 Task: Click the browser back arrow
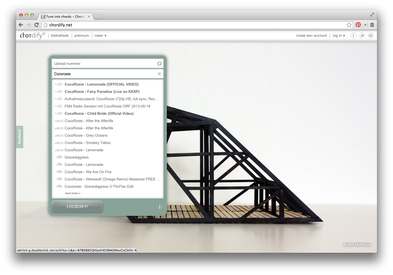21,25
